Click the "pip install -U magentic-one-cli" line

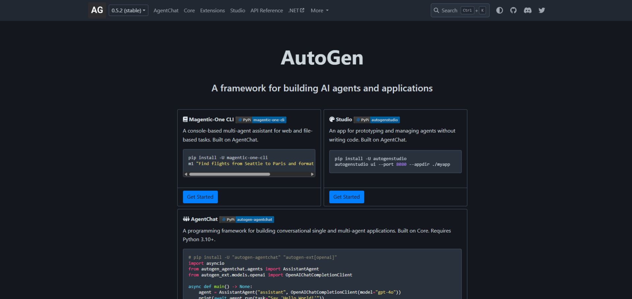(228, 158)
